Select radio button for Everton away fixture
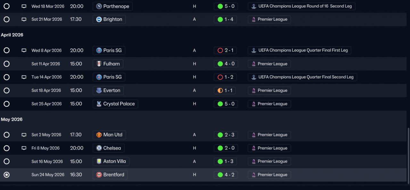 click(6, 90)
